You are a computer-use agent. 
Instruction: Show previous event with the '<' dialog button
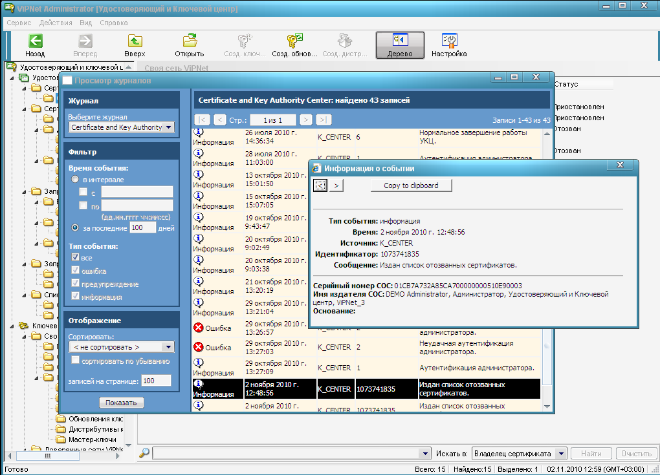tap(320, 185)
